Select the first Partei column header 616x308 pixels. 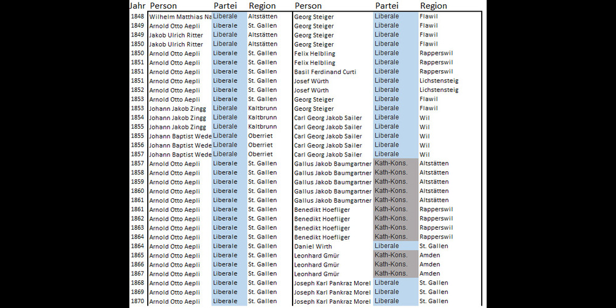(225, 6)
